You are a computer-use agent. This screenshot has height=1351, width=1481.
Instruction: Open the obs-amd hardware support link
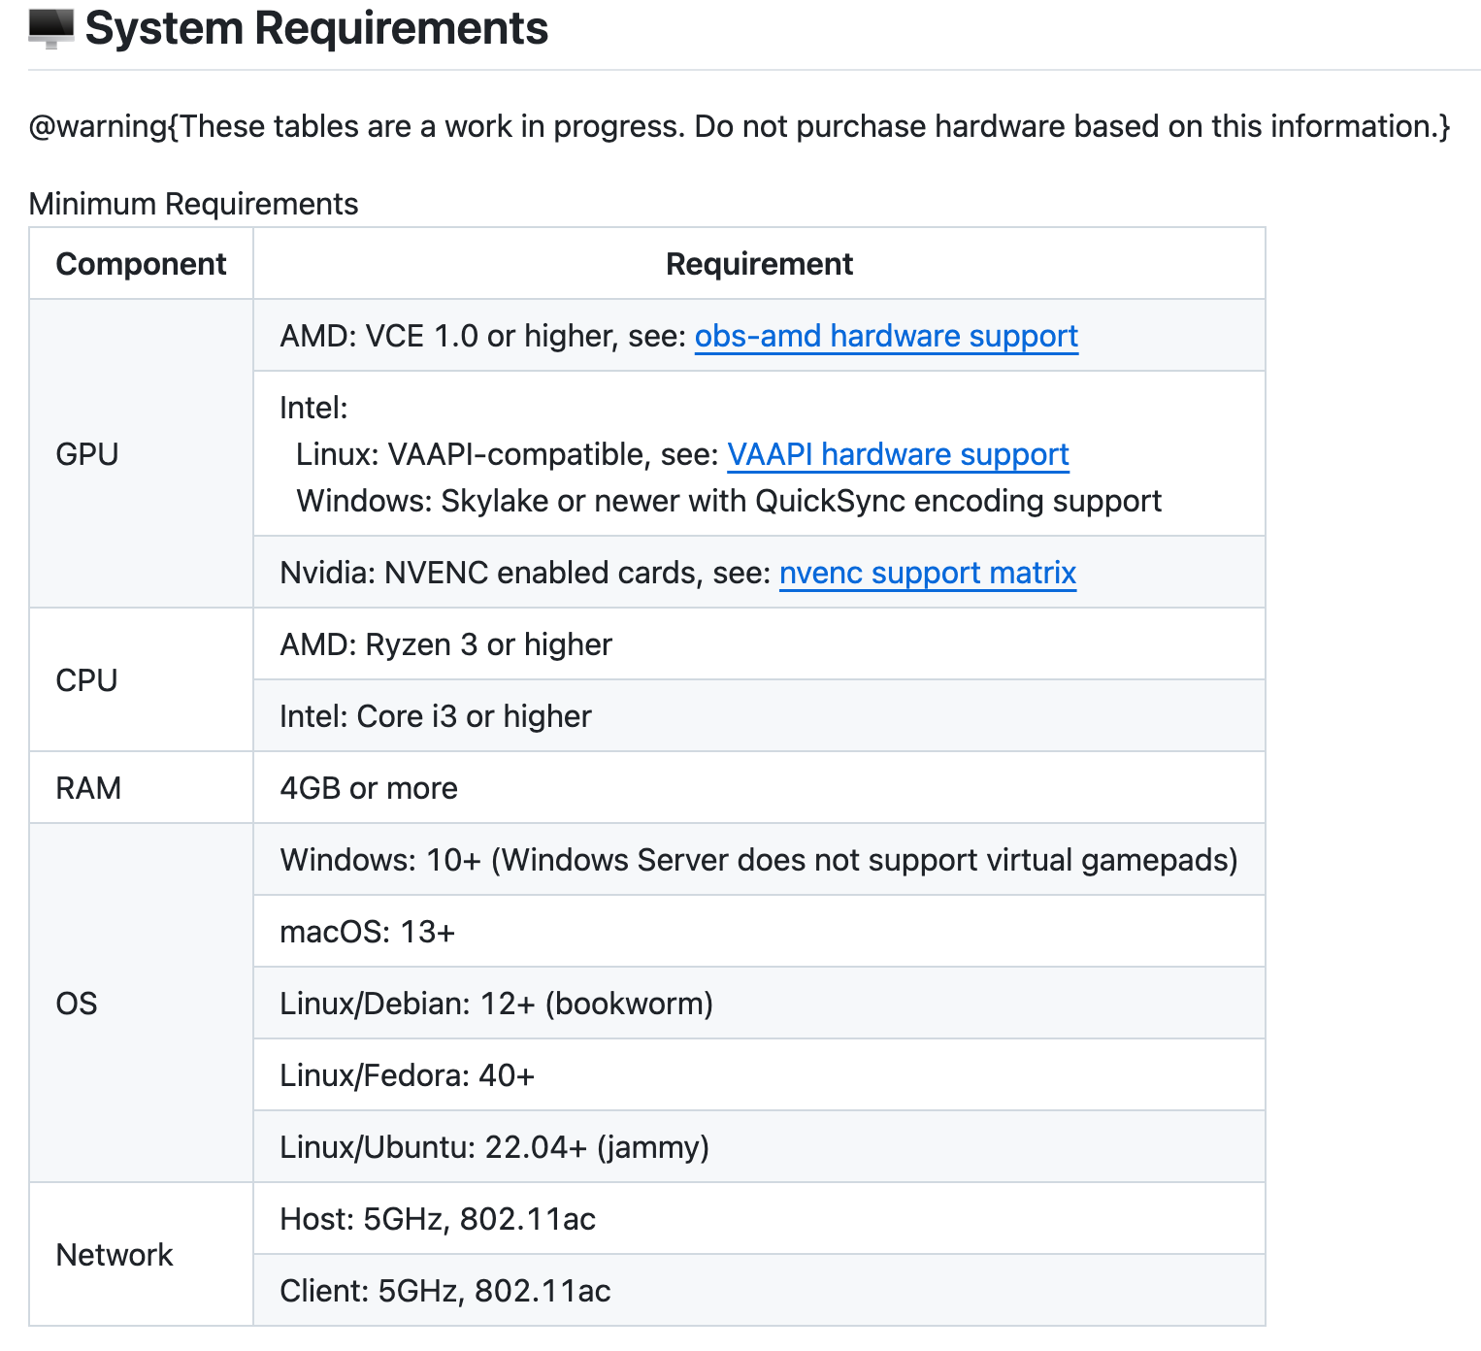886,336
